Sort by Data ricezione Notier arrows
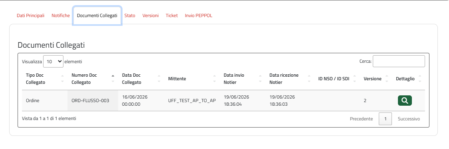 (x=309, y=79)
